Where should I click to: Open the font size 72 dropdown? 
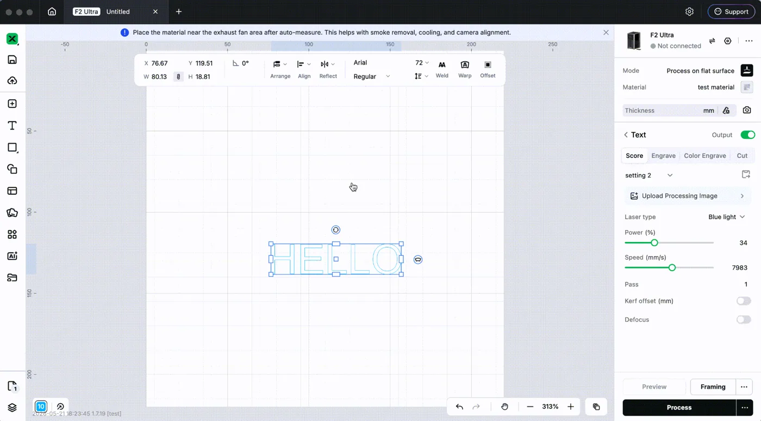(422, 63)
